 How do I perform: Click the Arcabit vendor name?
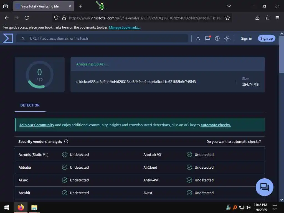click(24, 193)
